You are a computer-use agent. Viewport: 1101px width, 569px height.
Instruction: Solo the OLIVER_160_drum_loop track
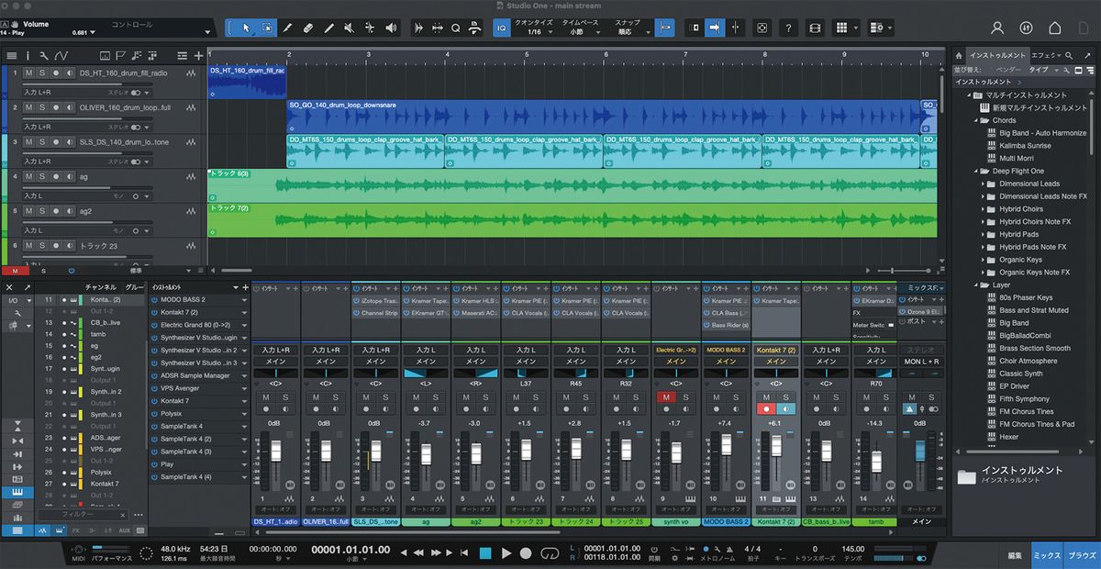pos(42,107)
